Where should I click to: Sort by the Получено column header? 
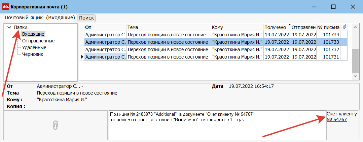pos(277,27)
